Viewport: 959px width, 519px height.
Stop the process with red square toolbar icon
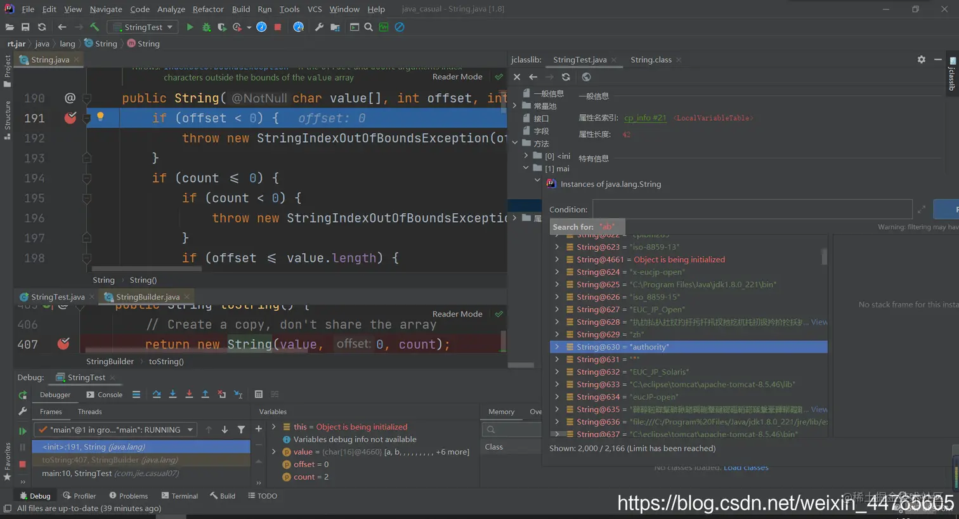[278, 27]
